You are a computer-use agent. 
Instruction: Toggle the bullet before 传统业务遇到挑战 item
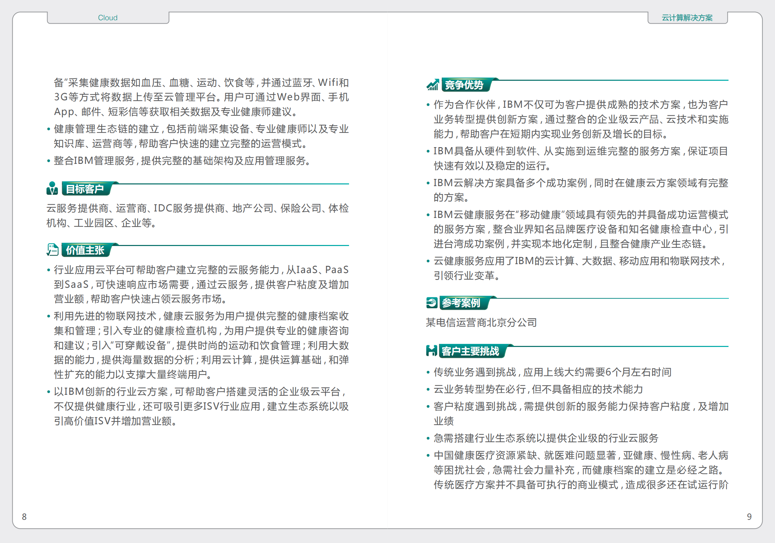point(428,372)
